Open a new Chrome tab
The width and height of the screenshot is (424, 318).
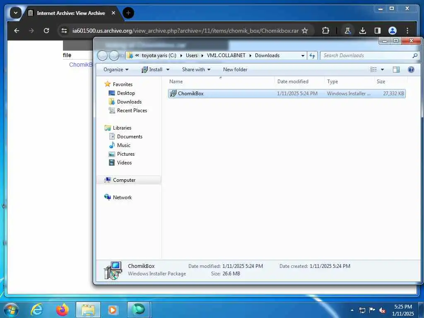(128, 13)
